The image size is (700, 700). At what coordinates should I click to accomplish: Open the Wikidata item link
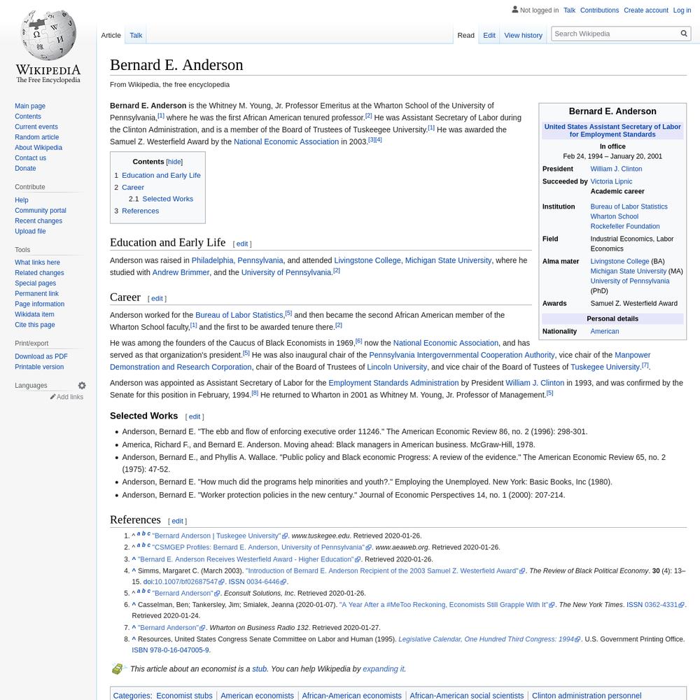[34, 314]
